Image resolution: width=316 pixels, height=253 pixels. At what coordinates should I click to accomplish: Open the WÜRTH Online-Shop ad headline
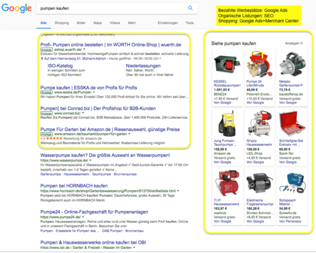[x=111, y=45]
